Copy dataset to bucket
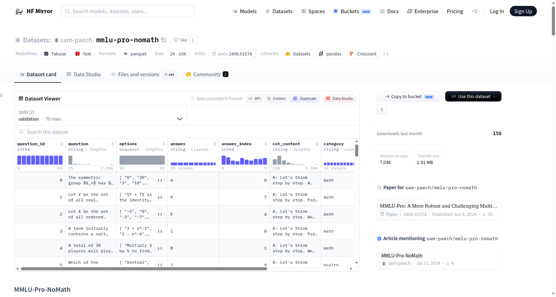The image size is (556, 297). pyautogui.click(x=409, y=96)
